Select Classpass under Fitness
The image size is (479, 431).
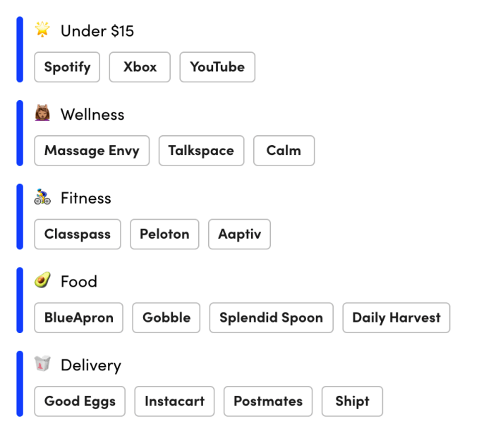78,235
